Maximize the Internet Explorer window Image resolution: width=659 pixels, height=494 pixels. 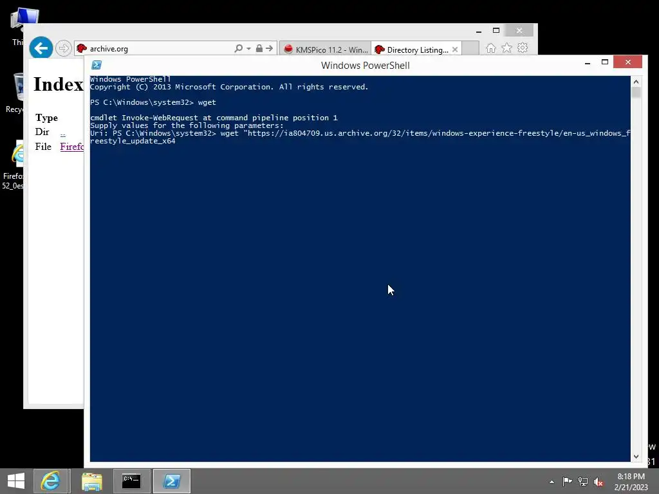(496, 31)
